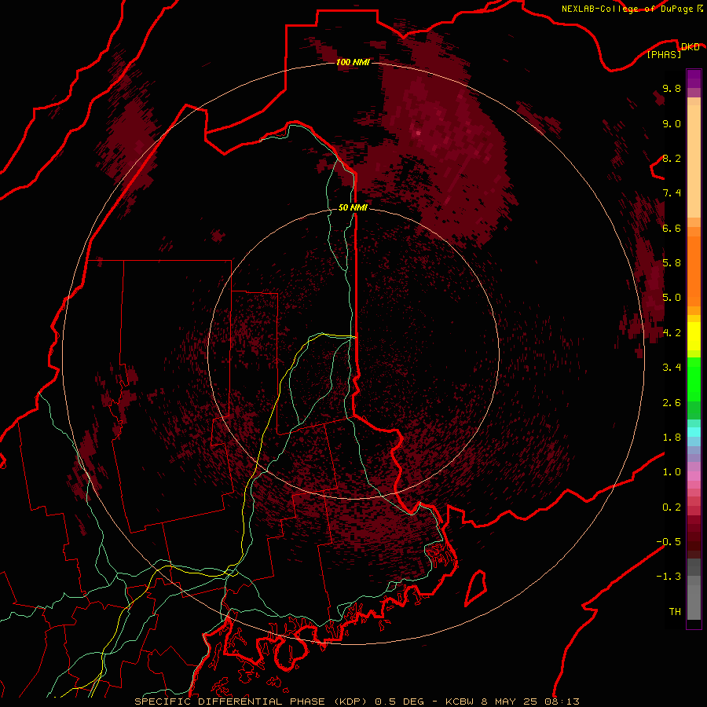Click the 7.4 scale label
The width and height of the screenshot is (707, 707).
[x=672, y=193]
